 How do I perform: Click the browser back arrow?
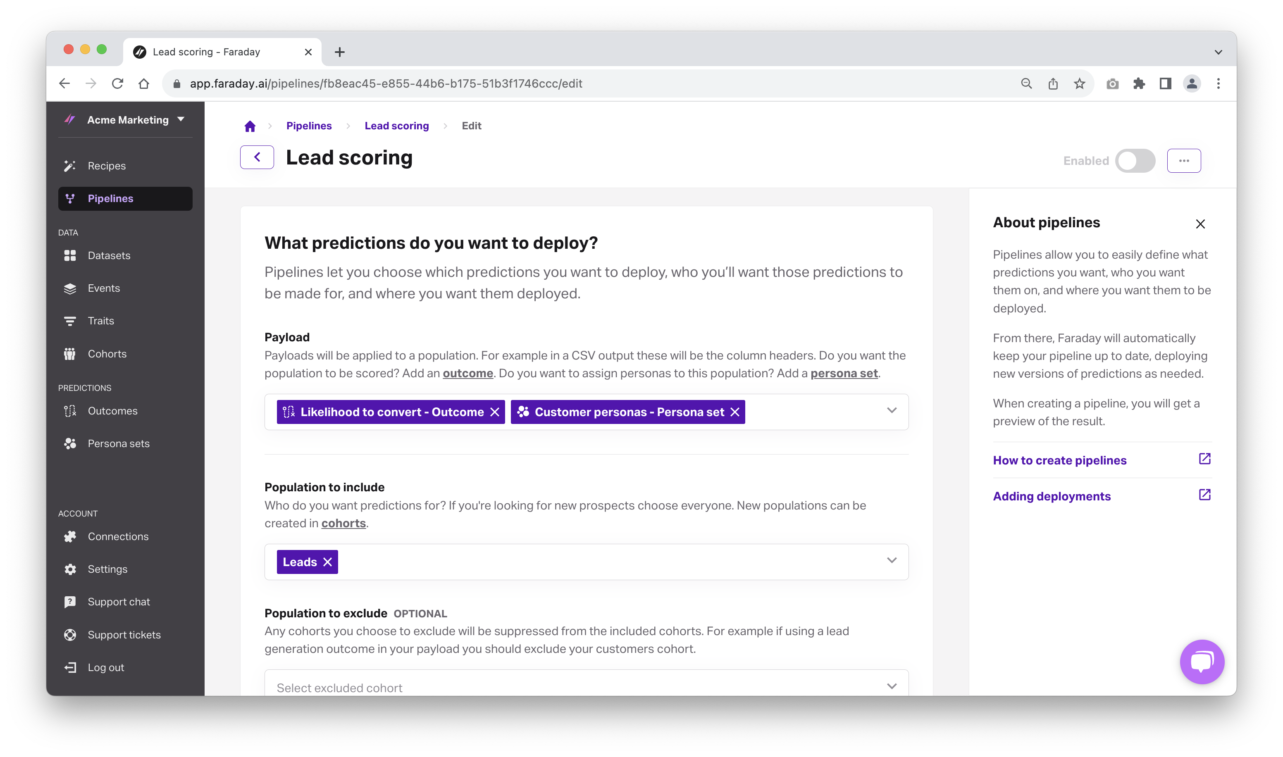point(64,83)
